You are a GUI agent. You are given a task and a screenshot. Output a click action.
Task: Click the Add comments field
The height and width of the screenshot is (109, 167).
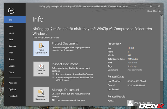tap(135, 70)
